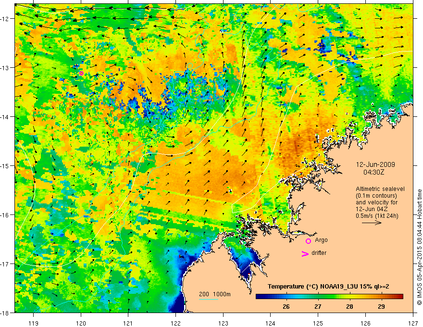Click the '200 1000m' isobath legend text
The width and height of the screenshot is (423, 327).
(x=215, y=294)
